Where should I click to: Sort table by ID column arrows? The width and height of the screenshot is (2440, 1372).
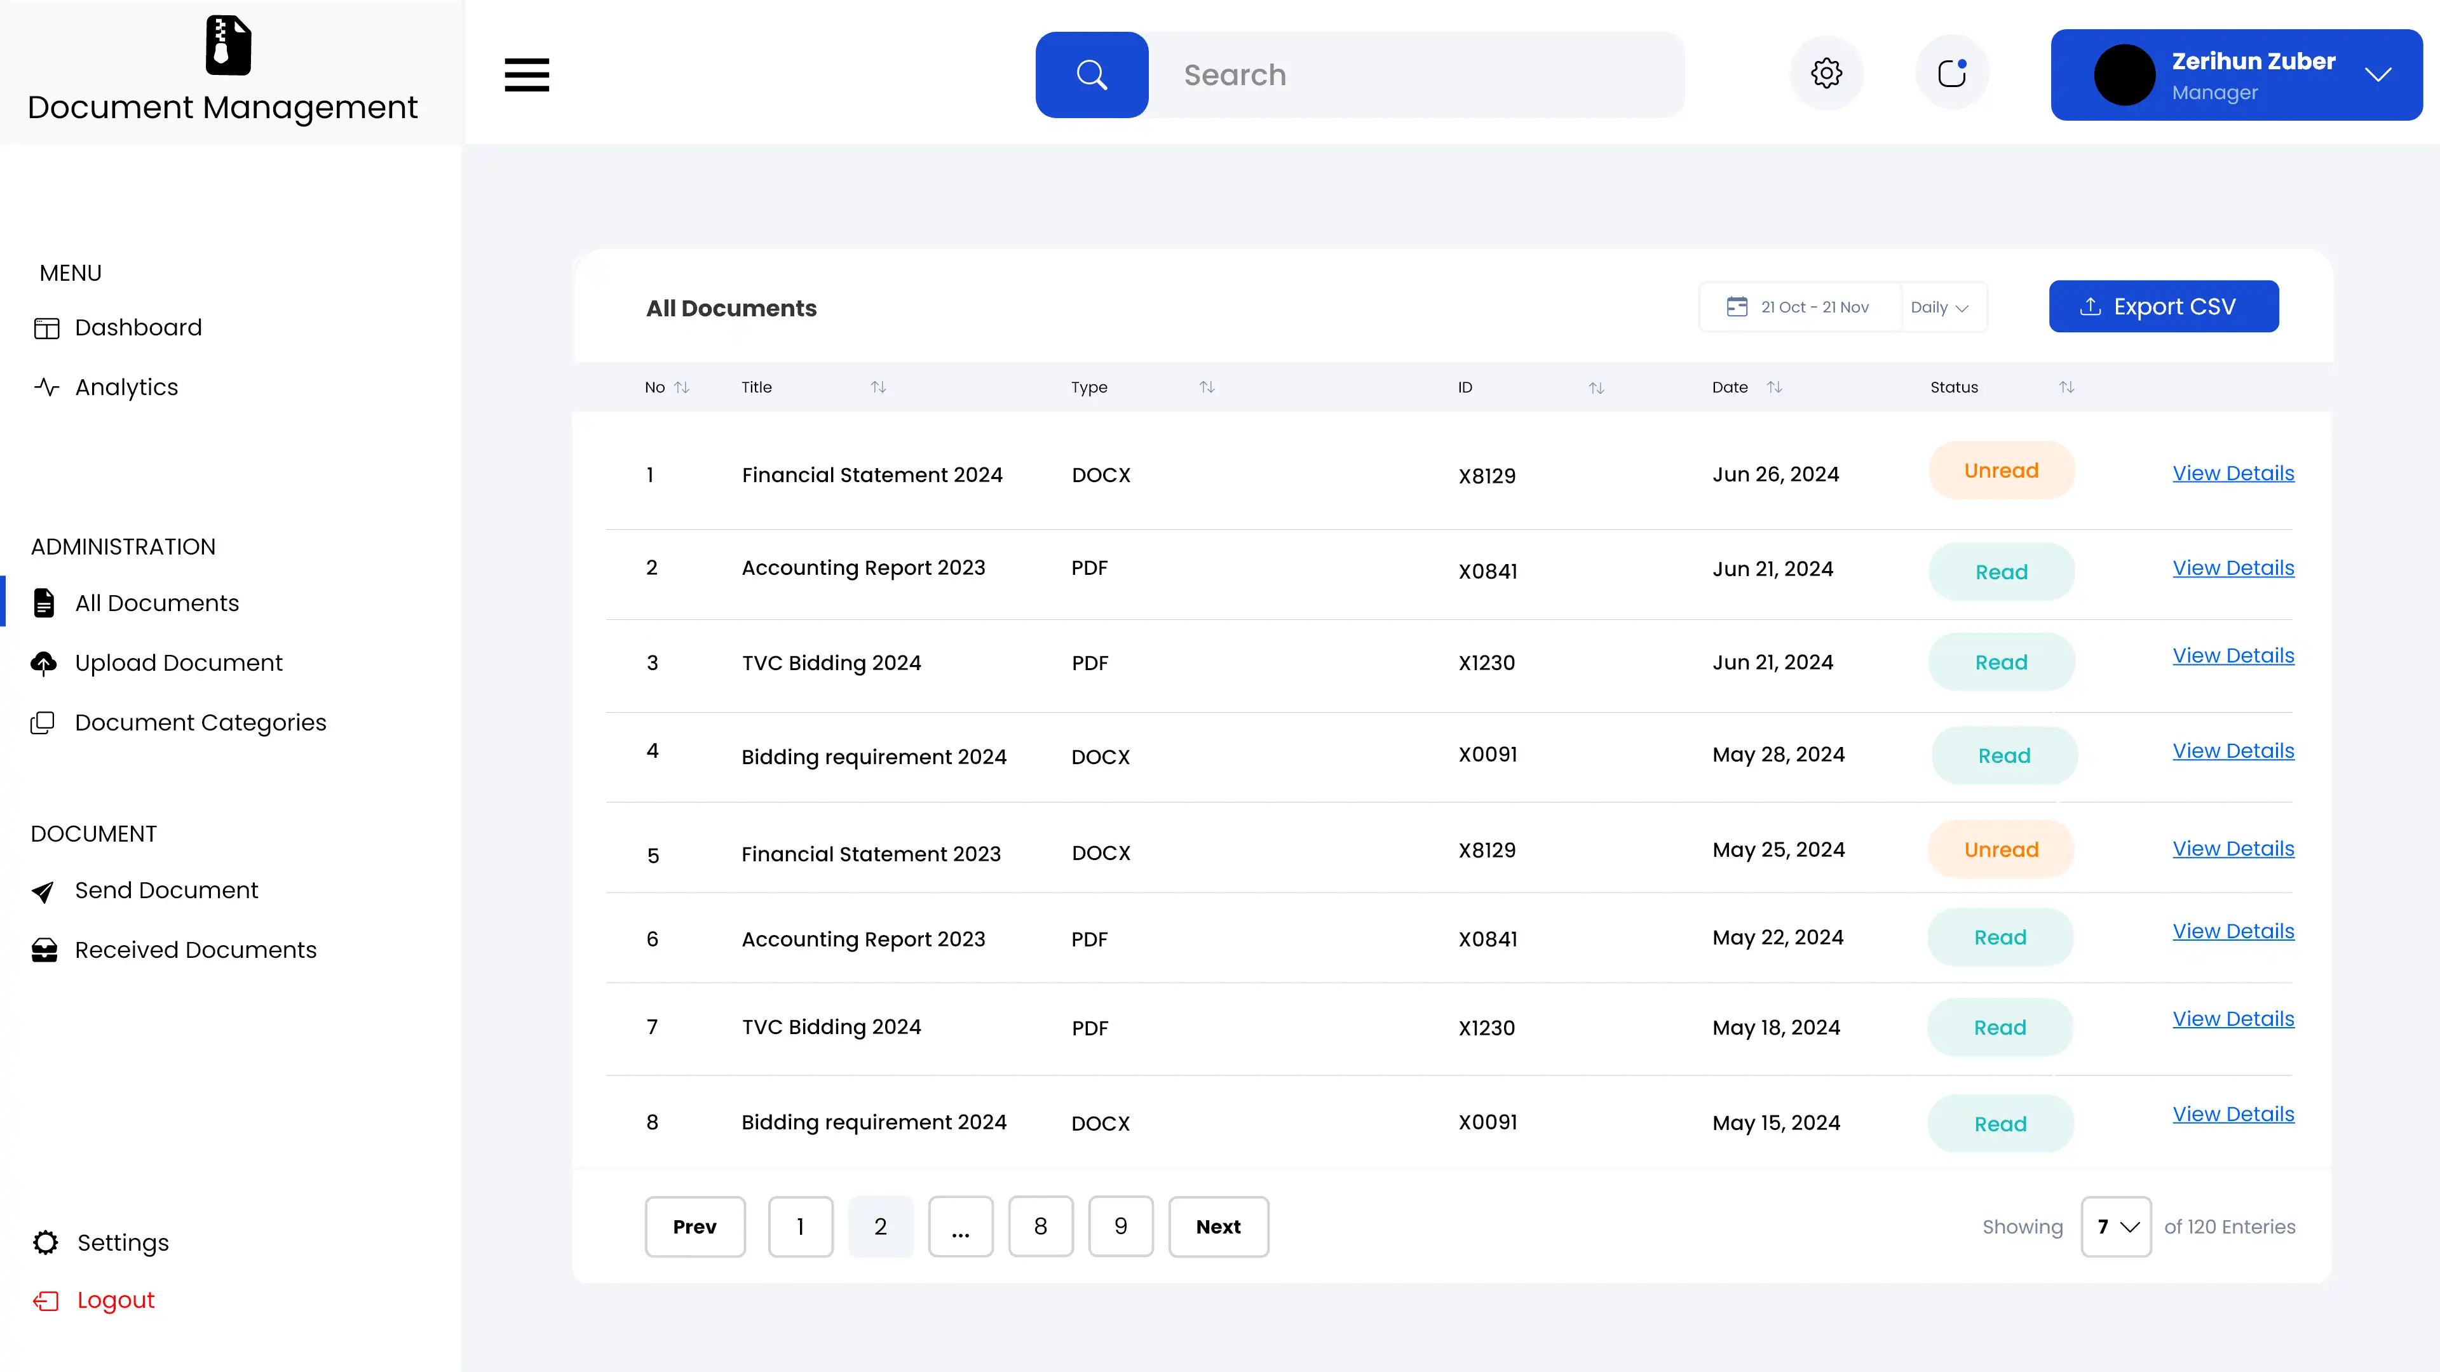pos(1596,388)
